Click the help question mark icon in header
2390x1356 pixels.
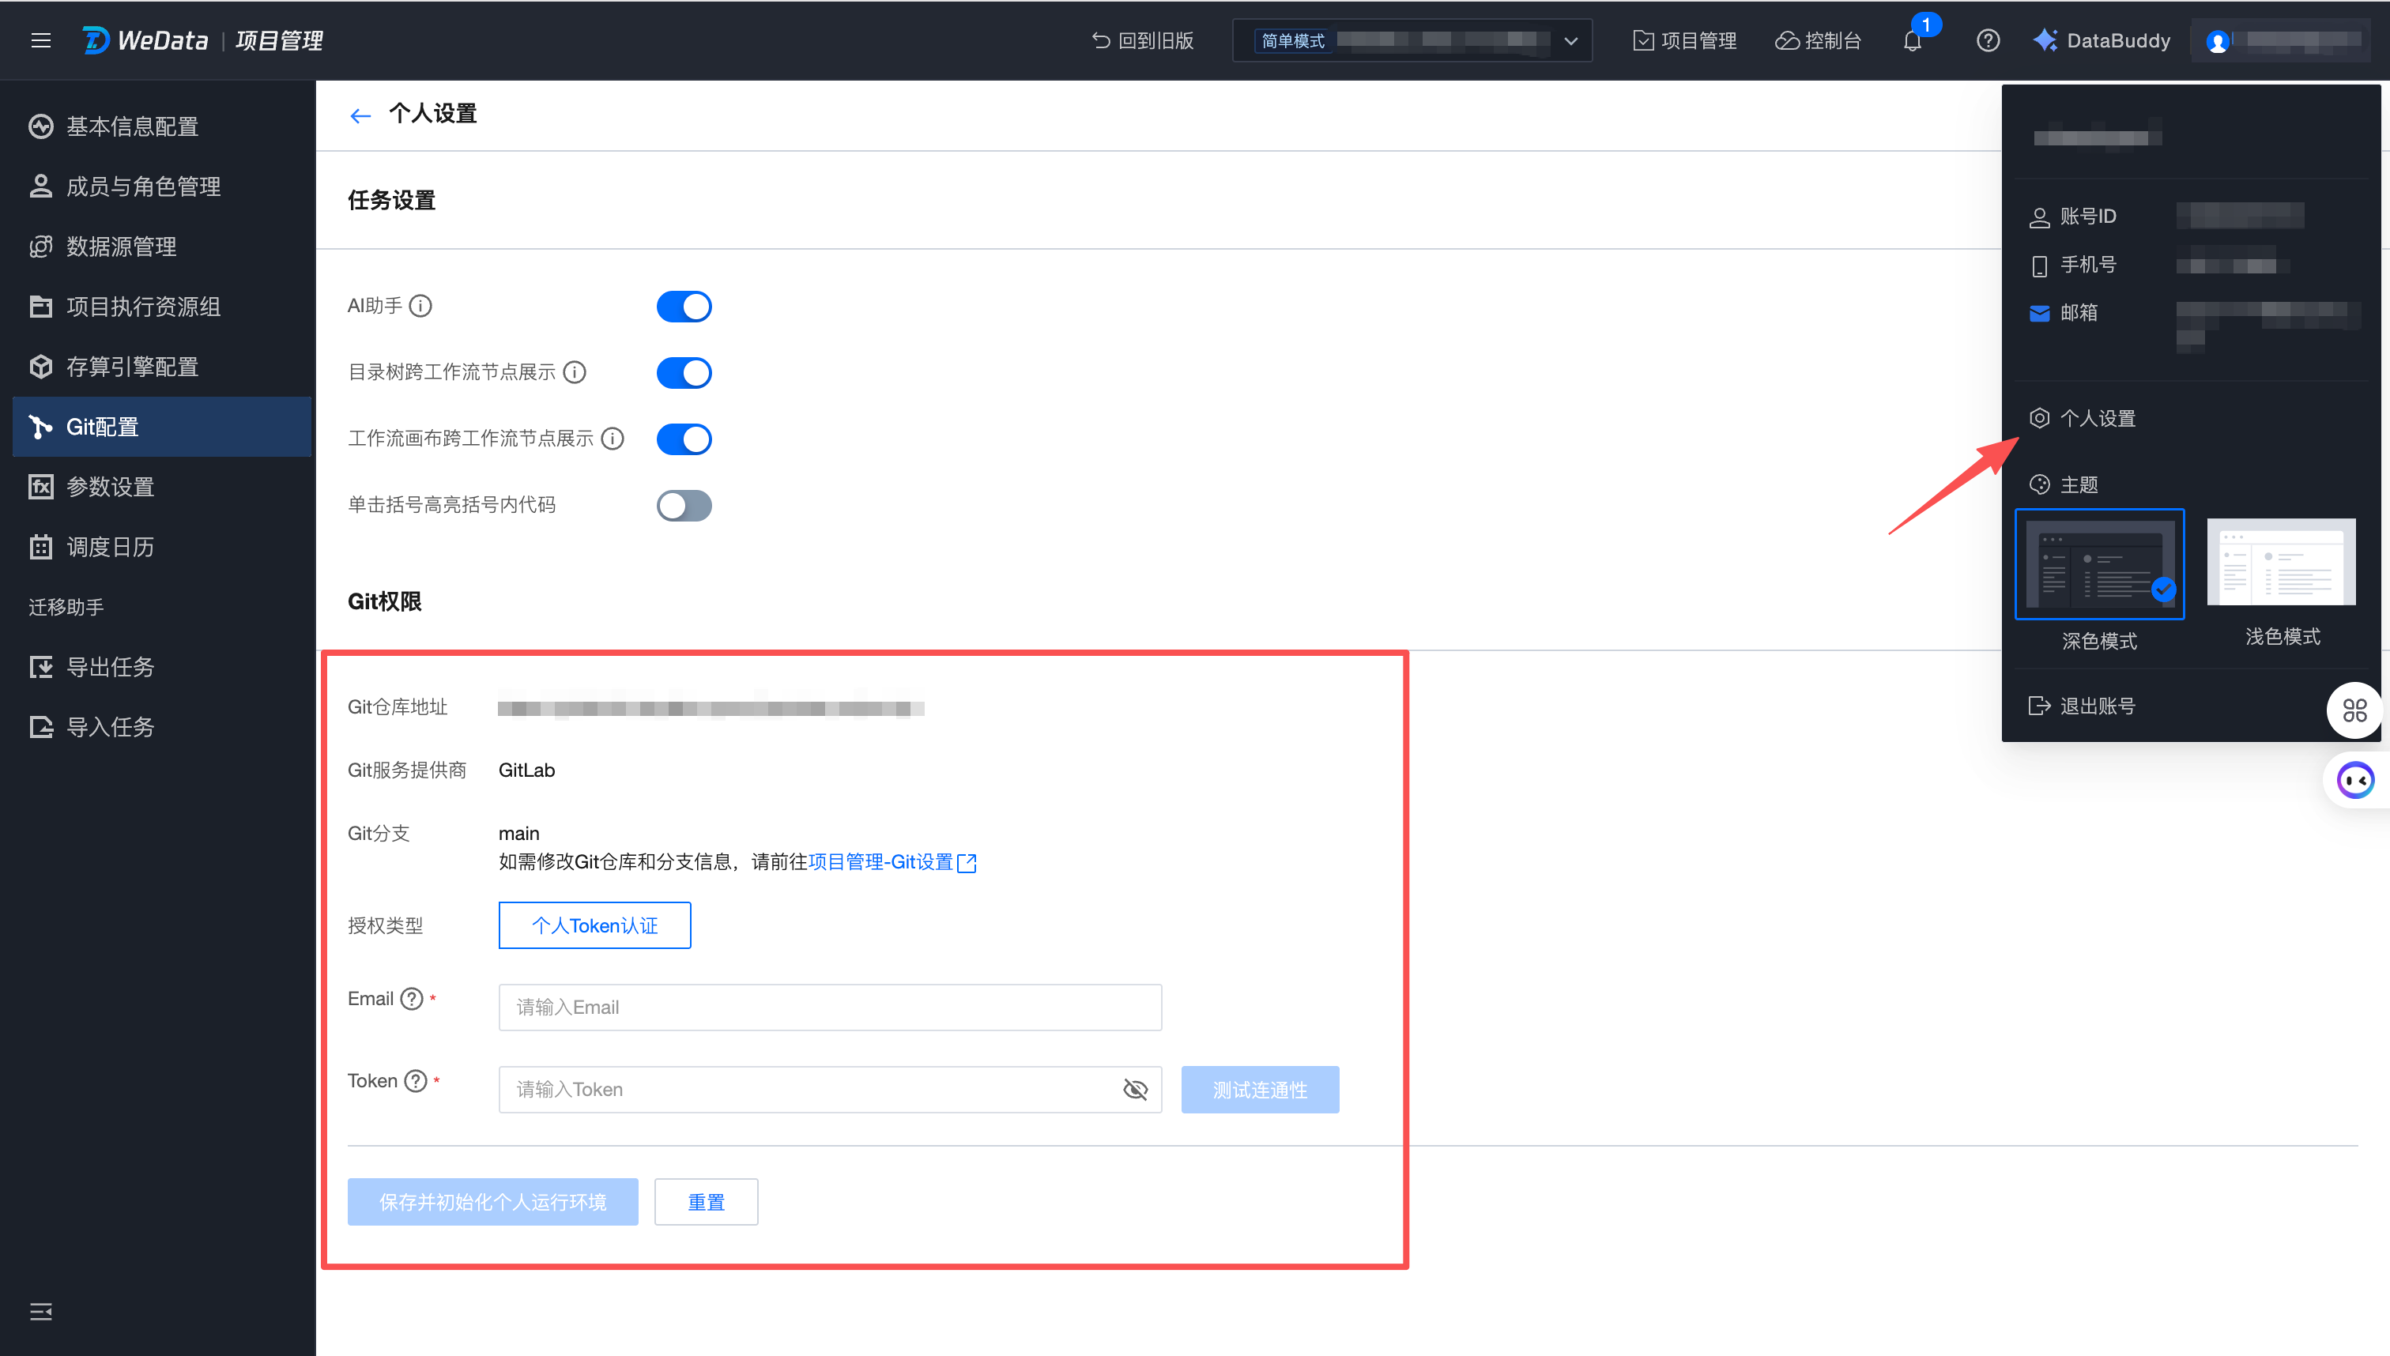[1988, 41]
